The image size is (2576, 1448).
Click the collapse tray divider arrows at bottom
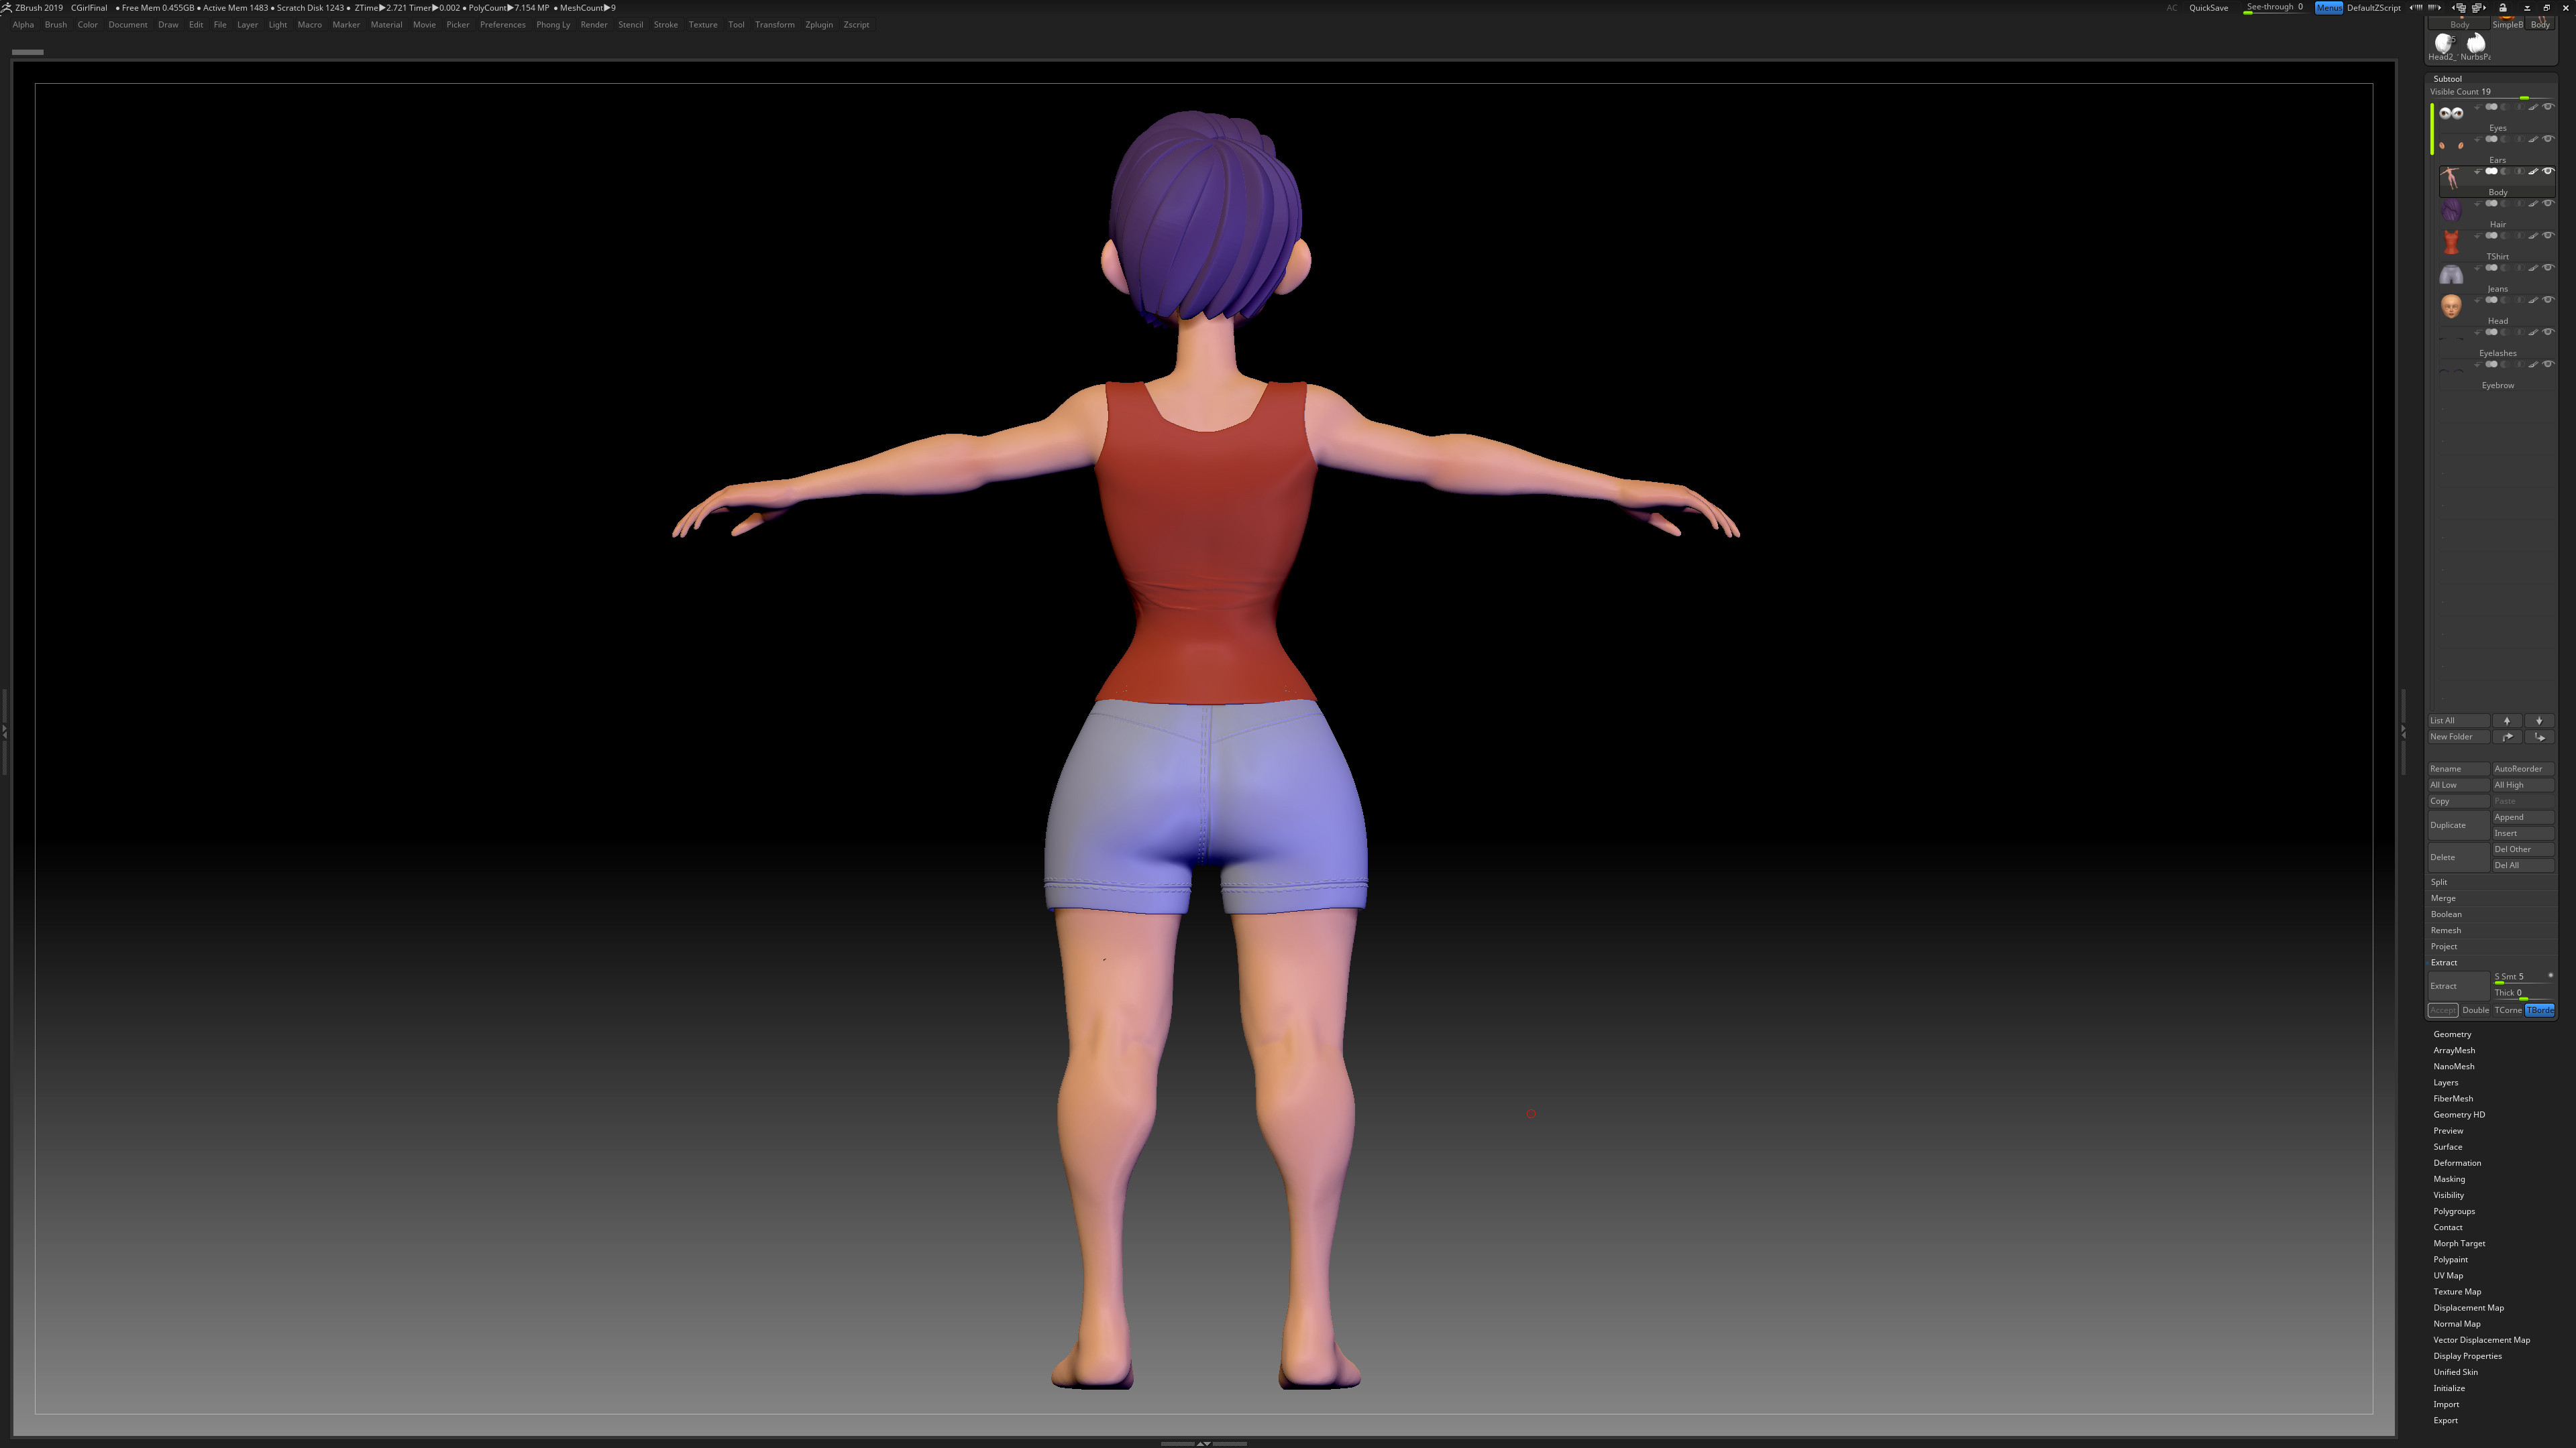point(1204,1443)
